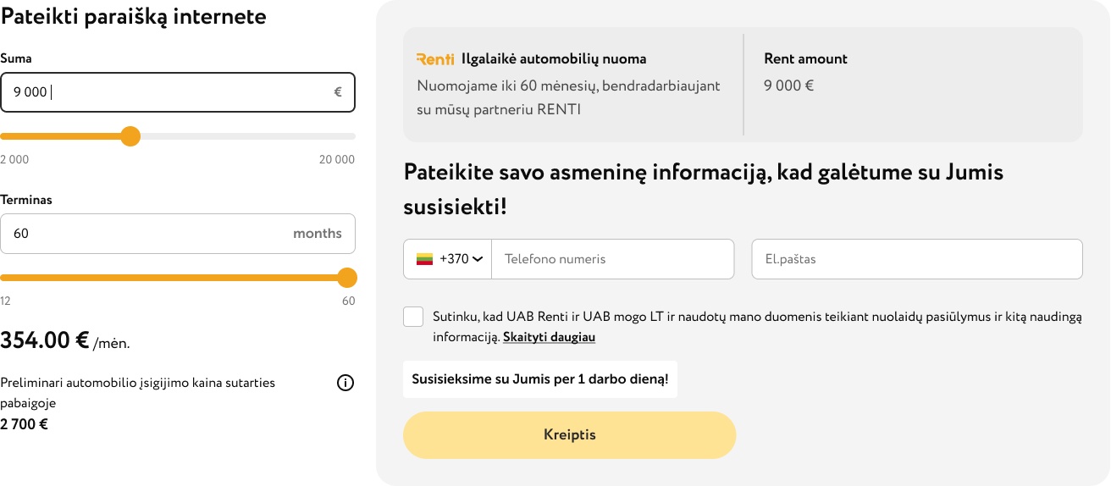Click the unfilled gray Suma slider track

pyautogui.click(x=246, y=136)
